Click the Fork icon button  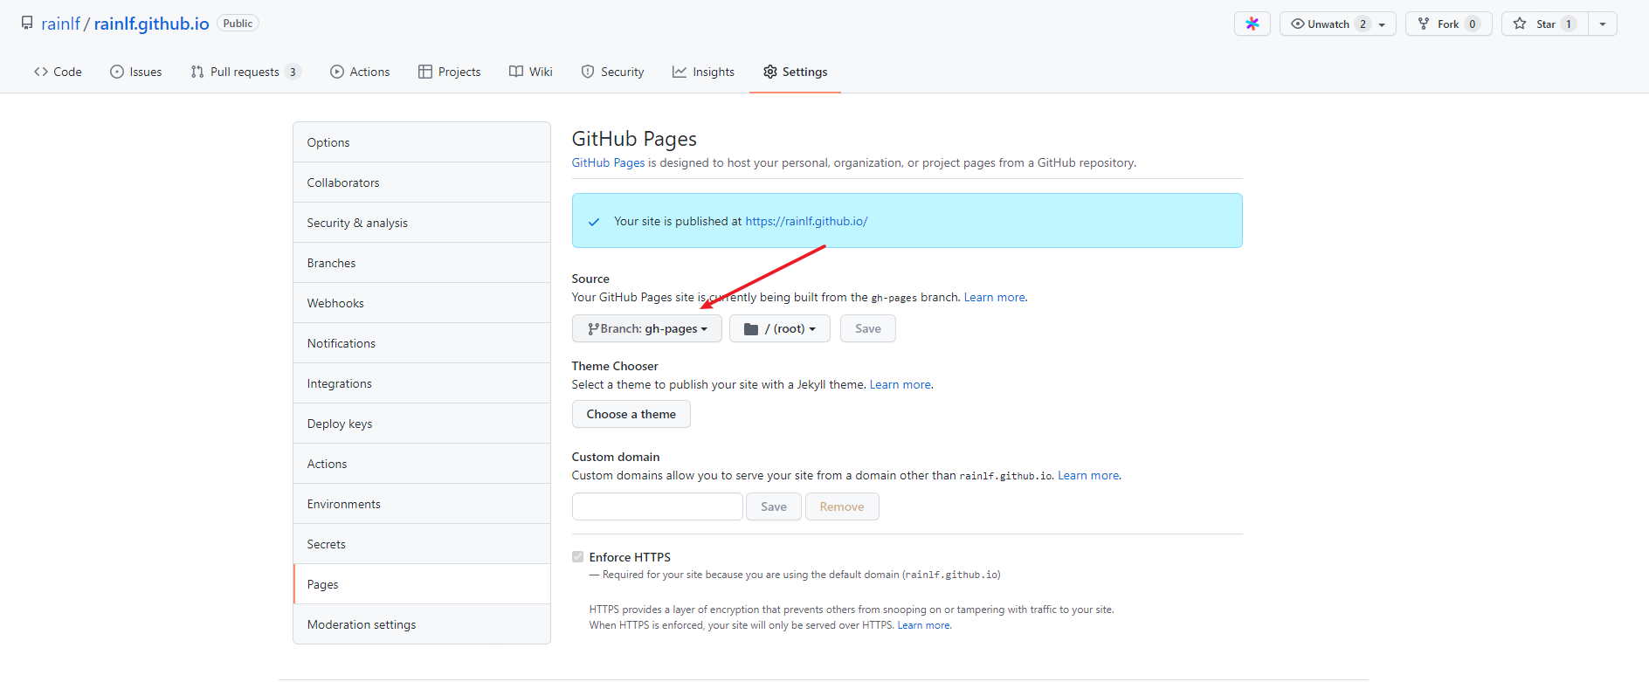coord(1448,24)
